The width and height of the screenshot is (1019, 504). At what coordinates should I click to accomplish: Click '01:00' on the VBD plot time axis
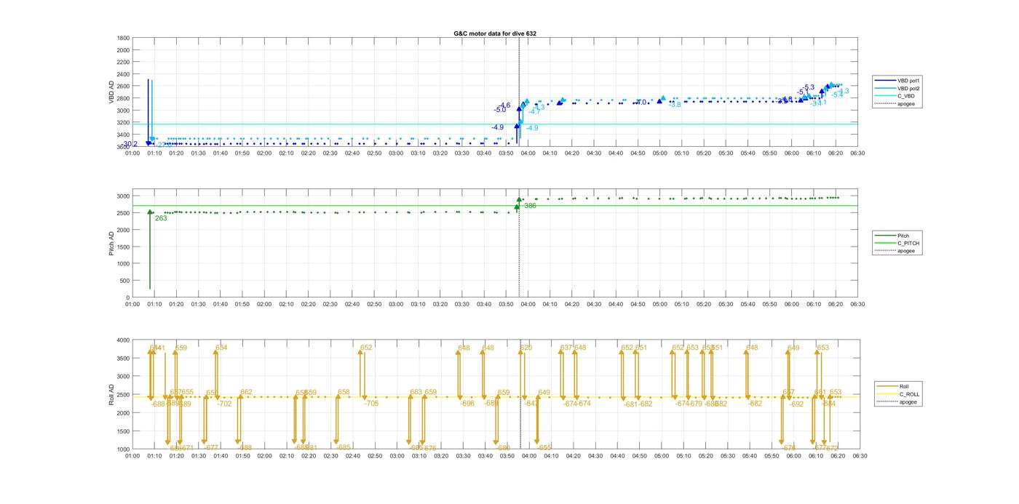click(x=132, y=153)
